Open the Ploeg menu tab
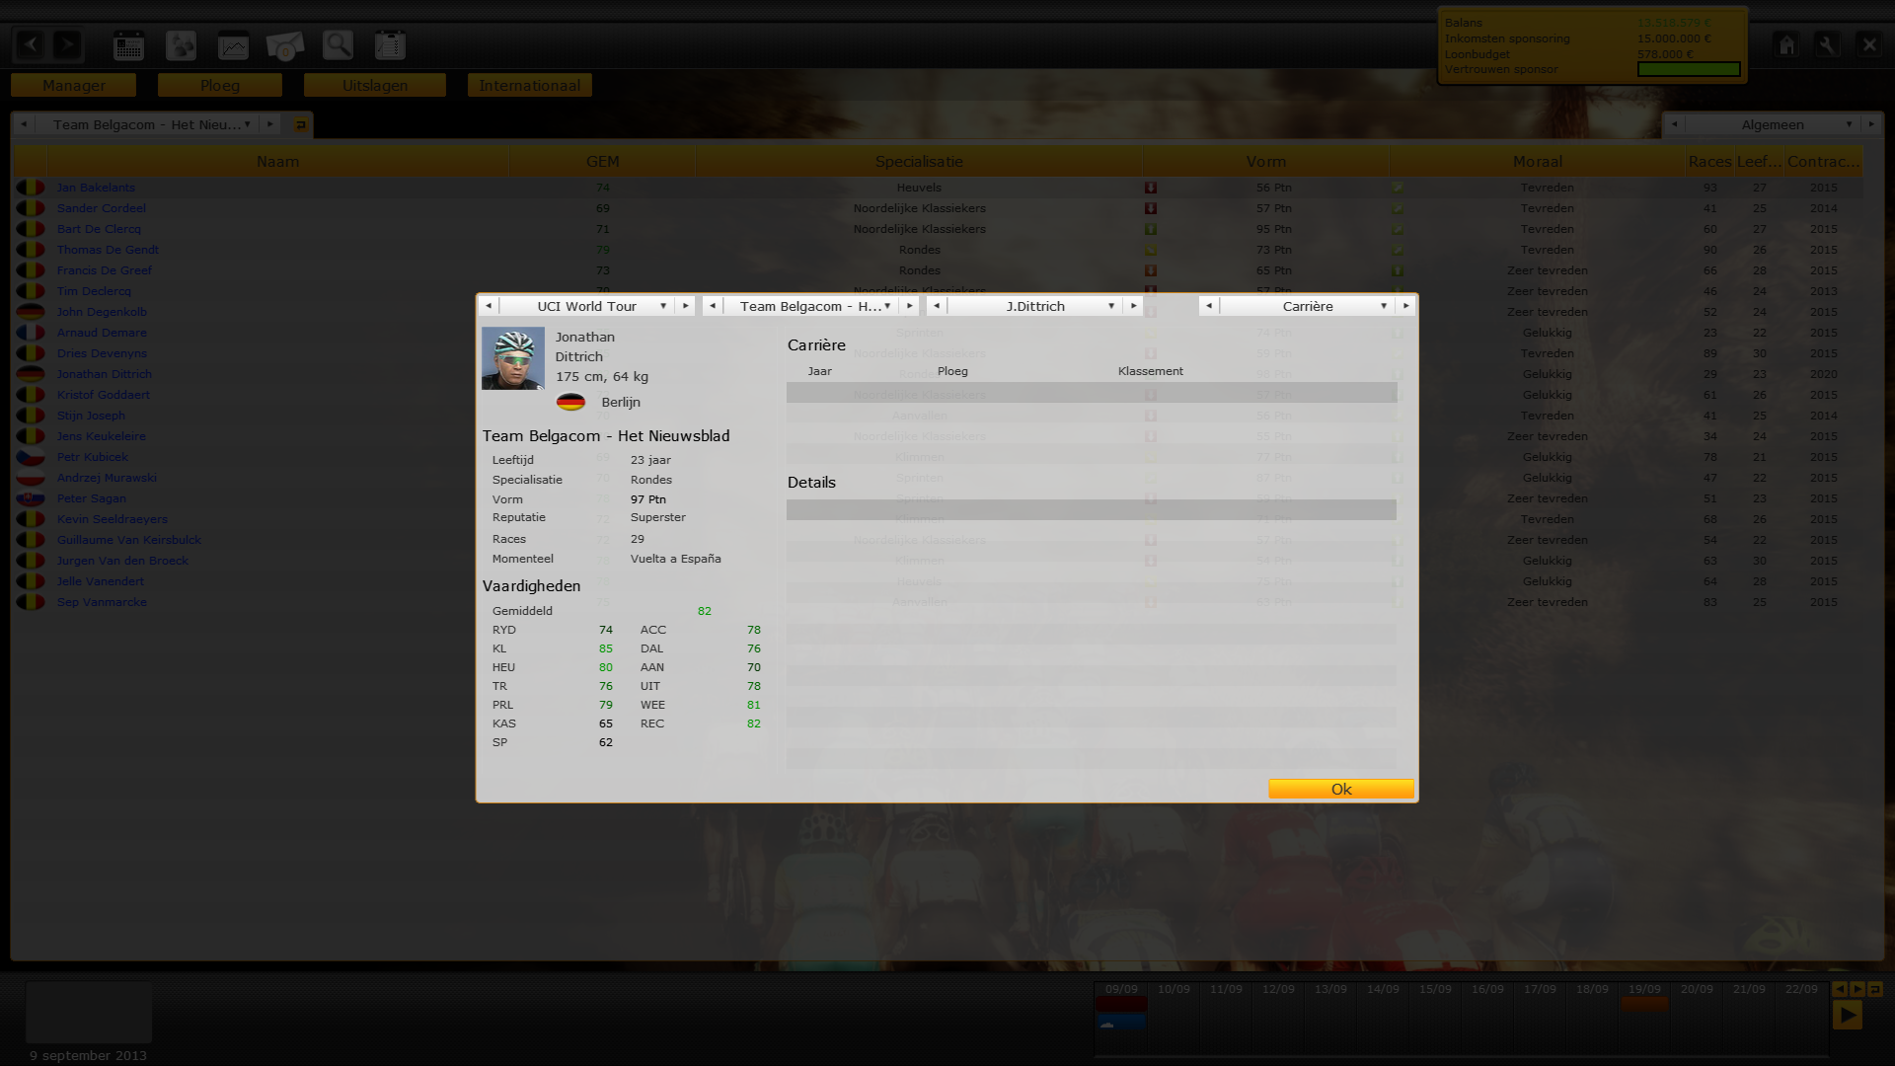The height and width of the screenshot is (1066, 1895). (x=219, y=86)
